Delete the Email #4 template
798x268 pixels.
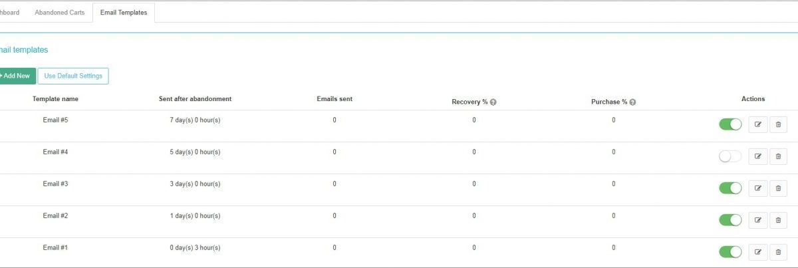[x=778, y=156]
